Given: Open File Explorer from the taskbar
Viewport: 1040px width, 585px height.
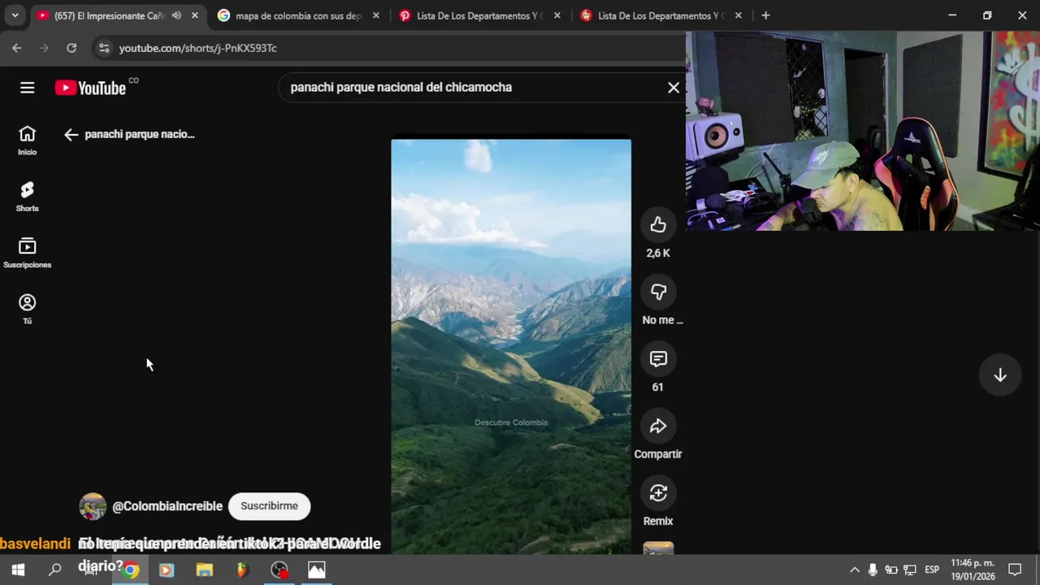Looking at the screenshot, I should [204, 570].
